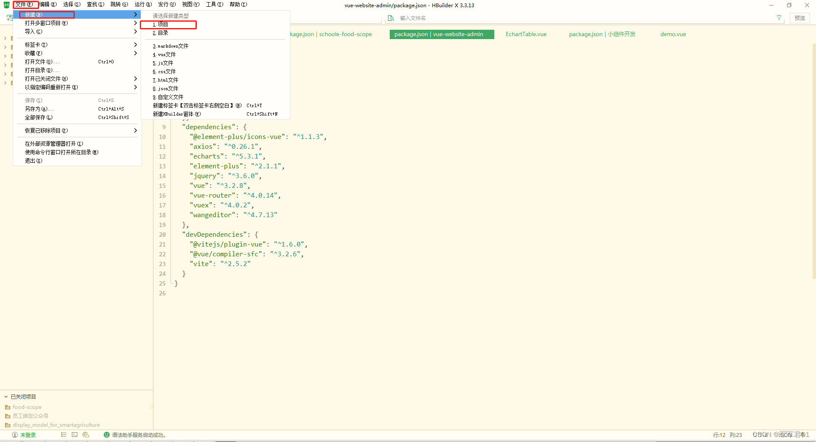Switch to demo.vue tab
This screenshot has width=816, height=442.
pyautogui.click(x=673, y=34)
